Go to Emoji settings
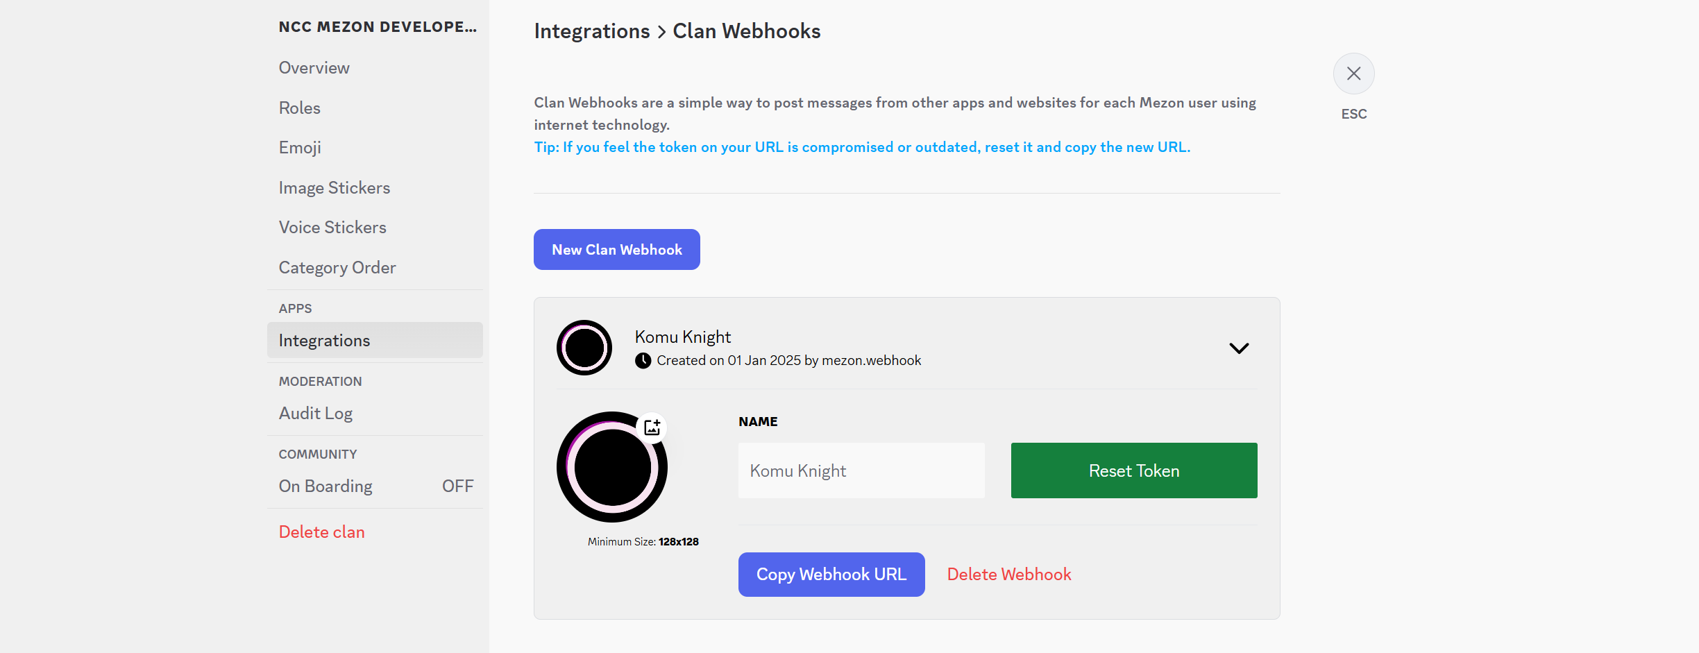Screen dimensions: 1699x653 click(300, 148)
